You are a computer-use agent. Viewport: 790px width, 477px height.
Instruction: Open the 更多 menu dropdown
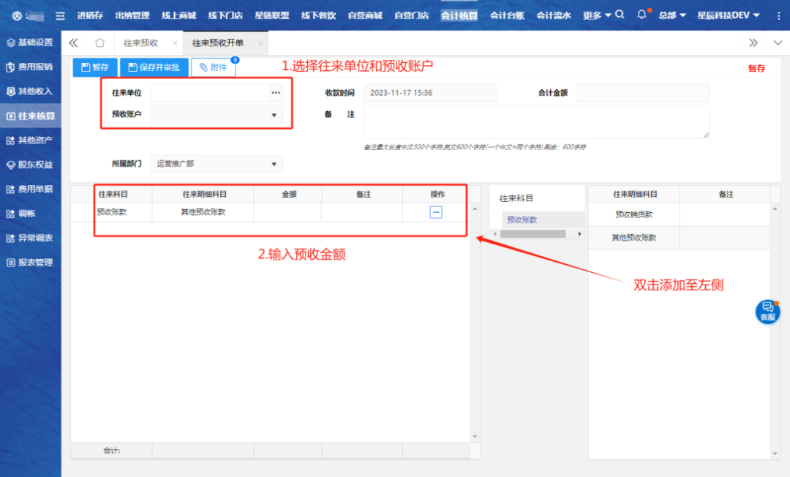click(597, 15)
